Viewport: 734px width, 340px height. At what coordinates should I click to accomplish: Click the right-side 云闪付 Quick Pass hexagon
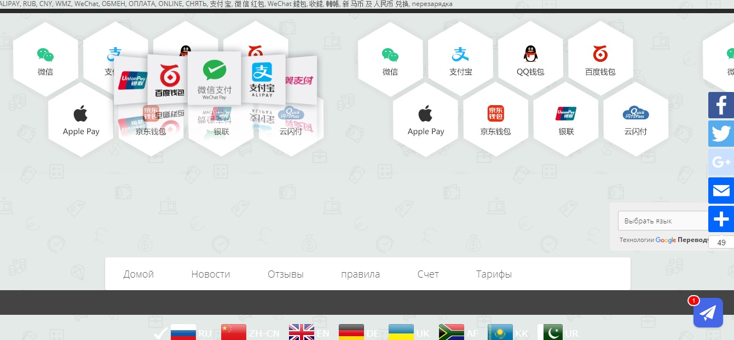635,119
